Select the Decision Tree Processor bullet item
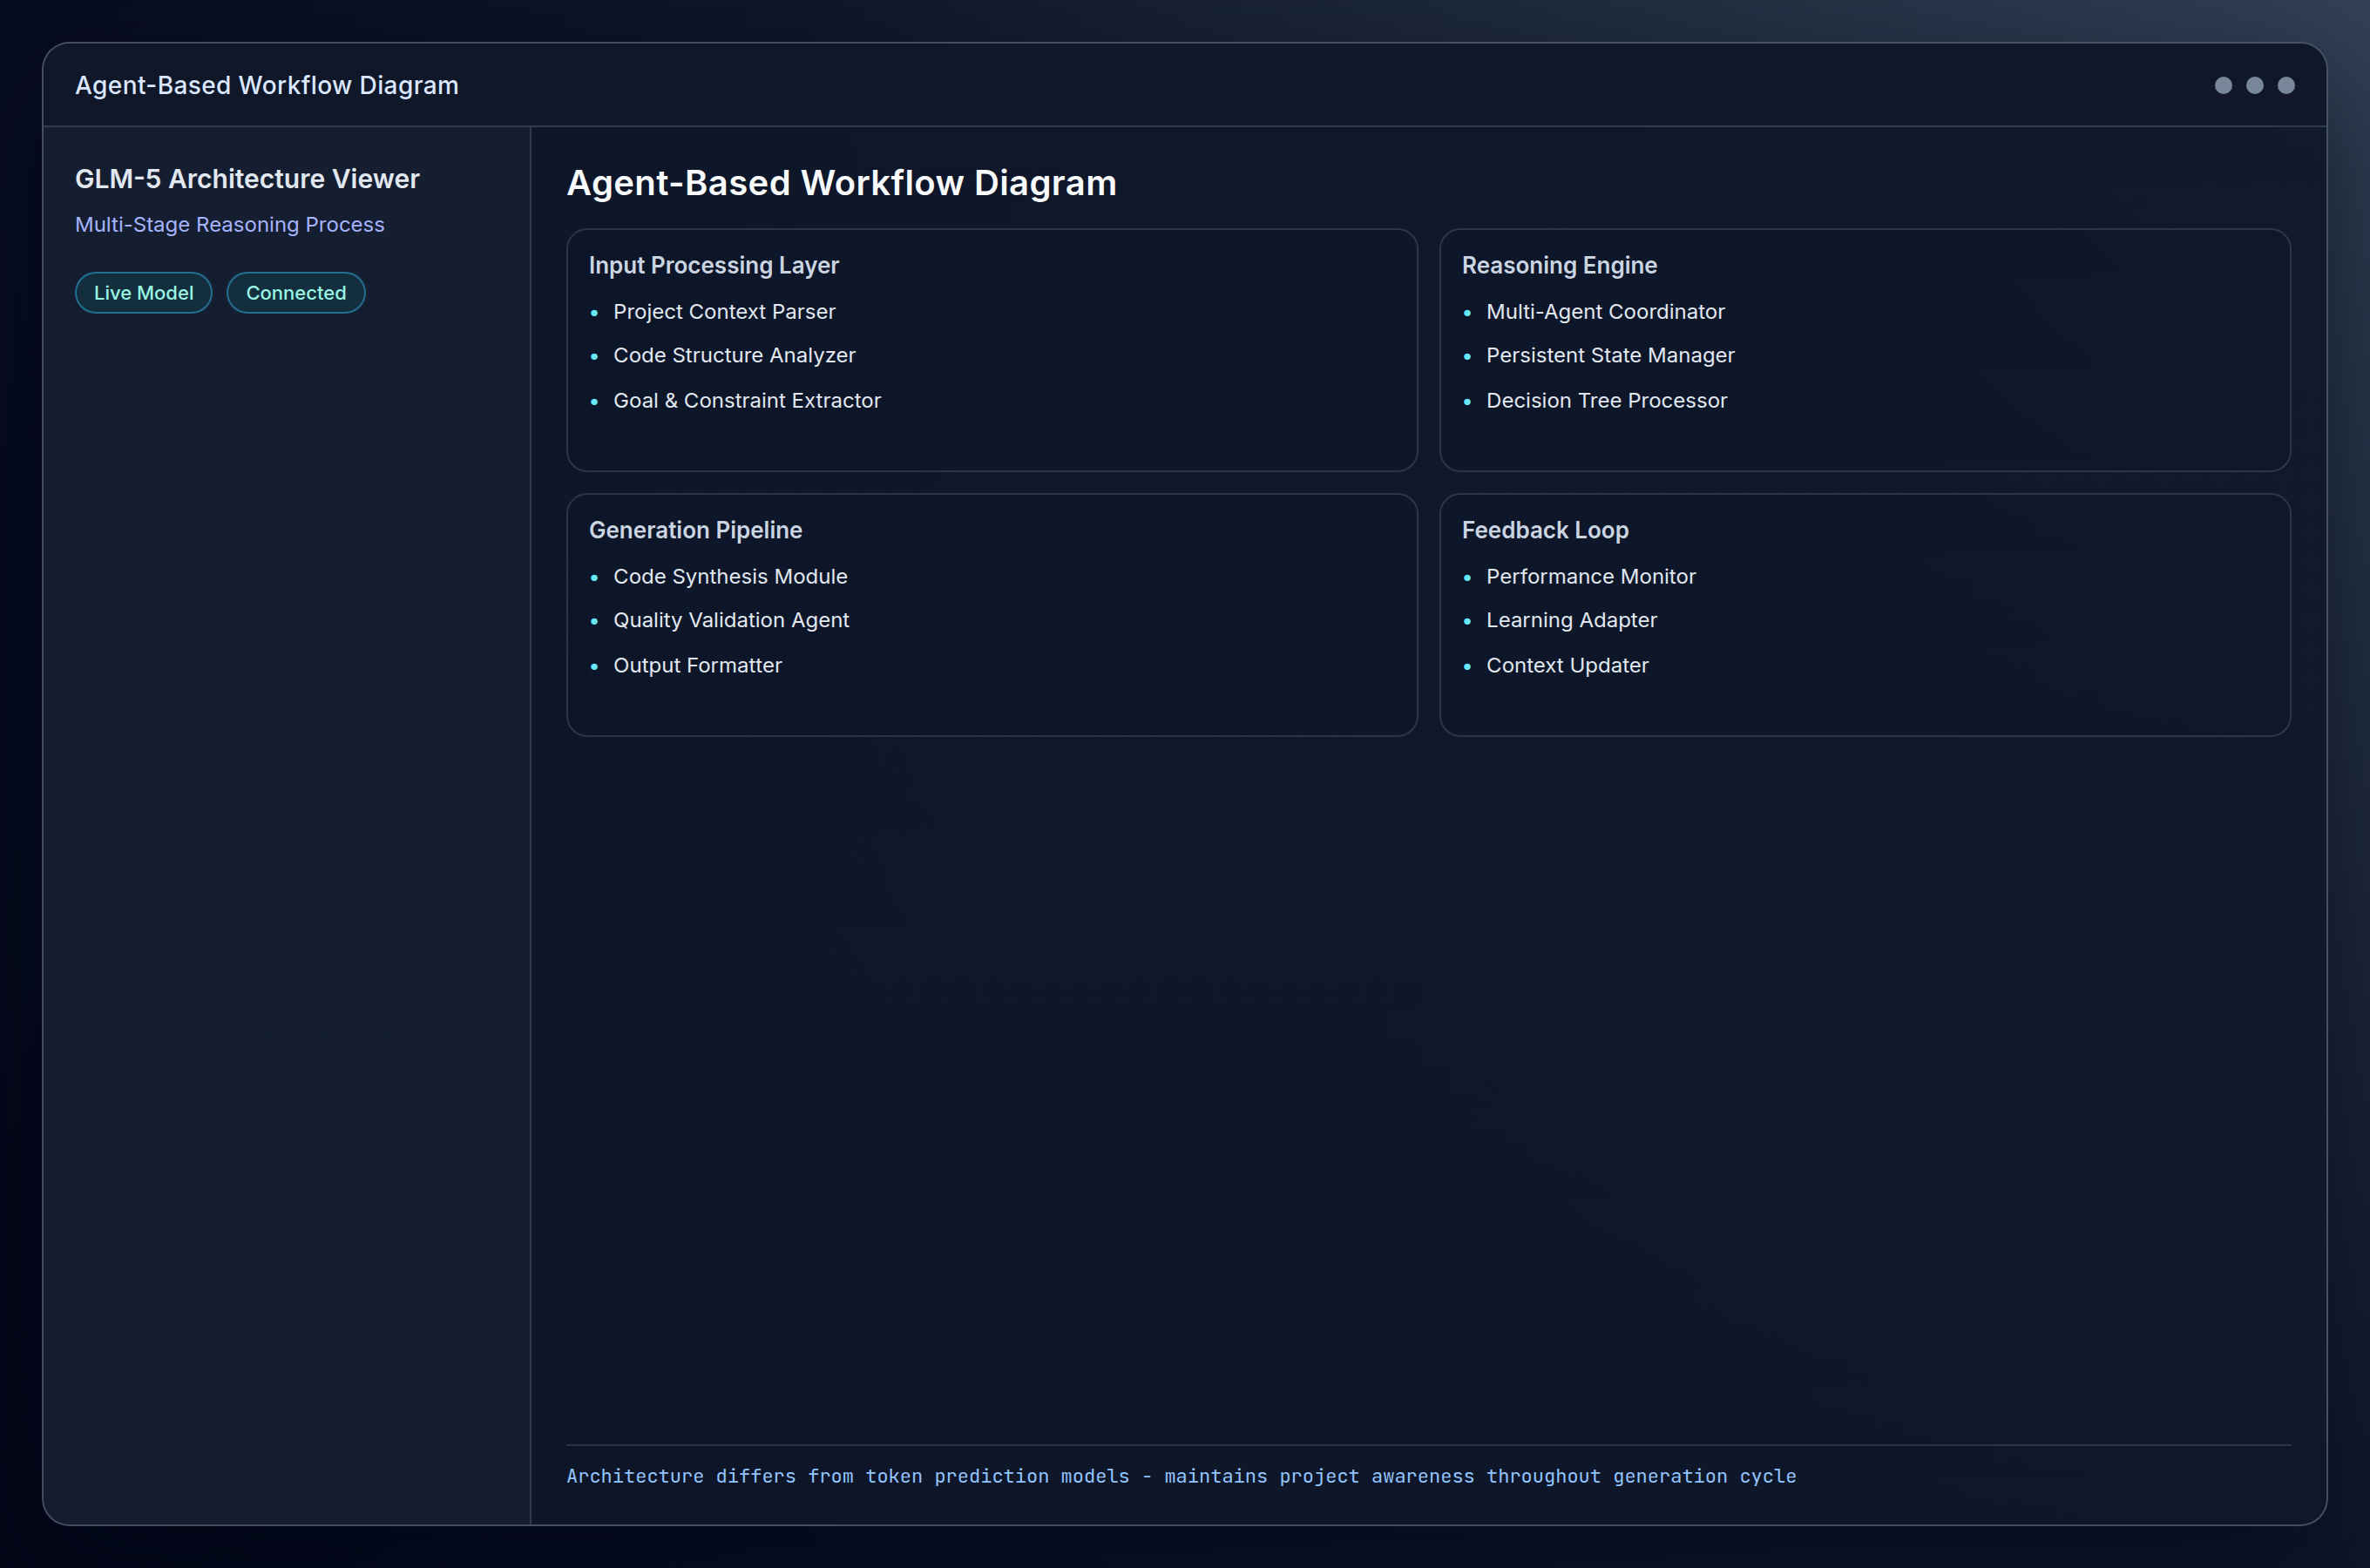This screenshot has width=2370, height=1568. [x=1606, y=400]
